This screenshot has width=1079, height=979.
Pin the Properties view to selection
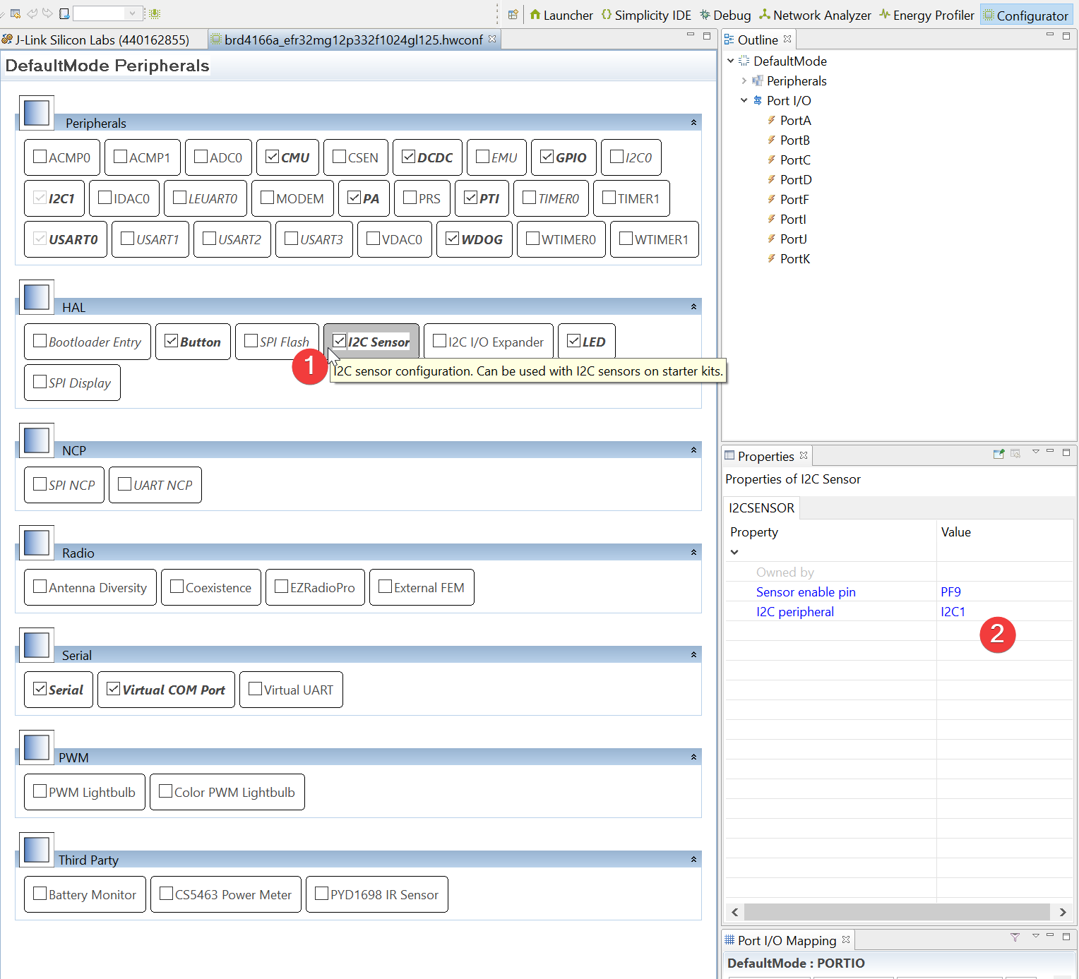point(998,454)
